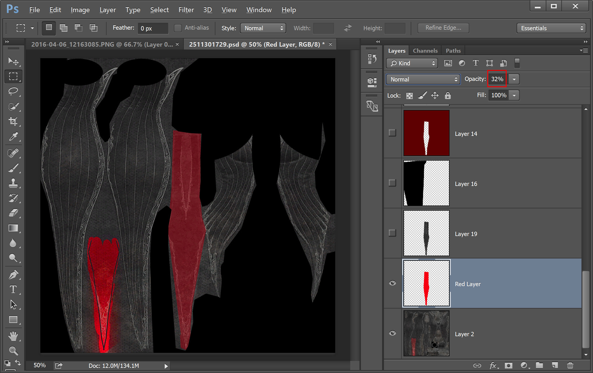Pick the Eyedropper tool
The height and width of the screenshot is (373, 593).
(x=13, y=136)
